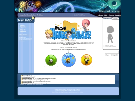Click the Change outfit link
This screenshot has height=101, width=135.
click(x=109, y=45)
